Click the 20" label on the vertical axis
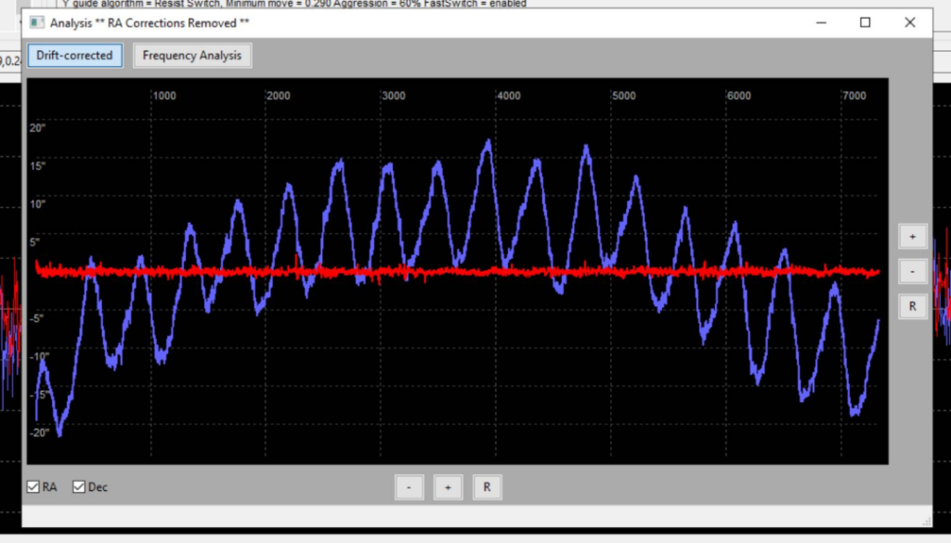This screenshot has width=951, height=543. click(x=38, y=128)
